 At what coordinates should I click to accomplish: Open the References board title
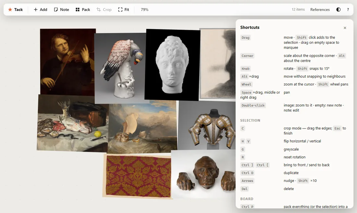(x=320, y=9)
